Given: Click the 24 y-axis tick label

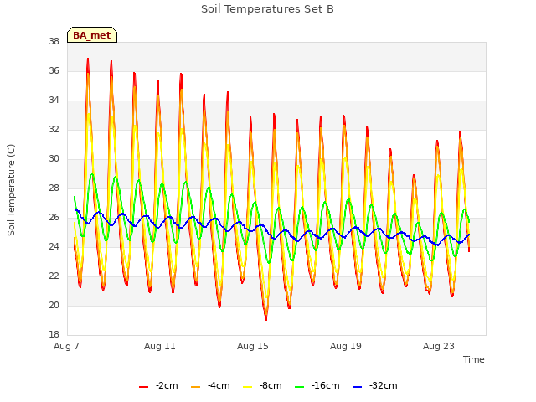Looking at the screenshot, I should coord(54,247).
